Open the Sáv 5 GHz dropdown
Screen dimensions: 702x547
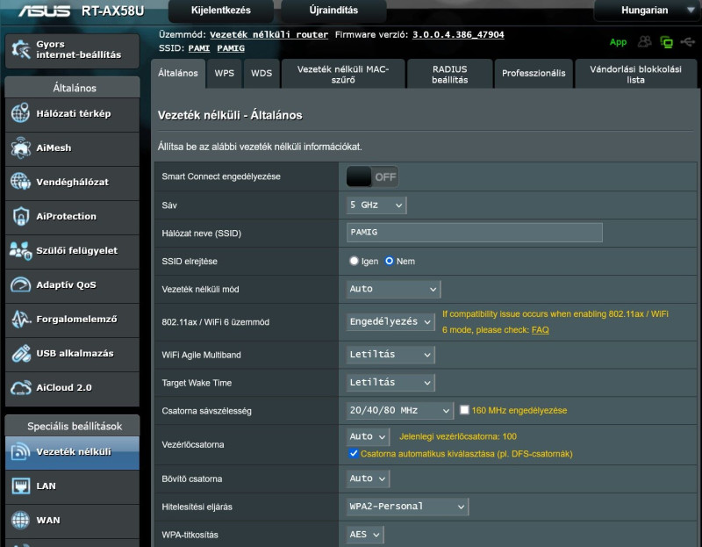tap(376, 205)
